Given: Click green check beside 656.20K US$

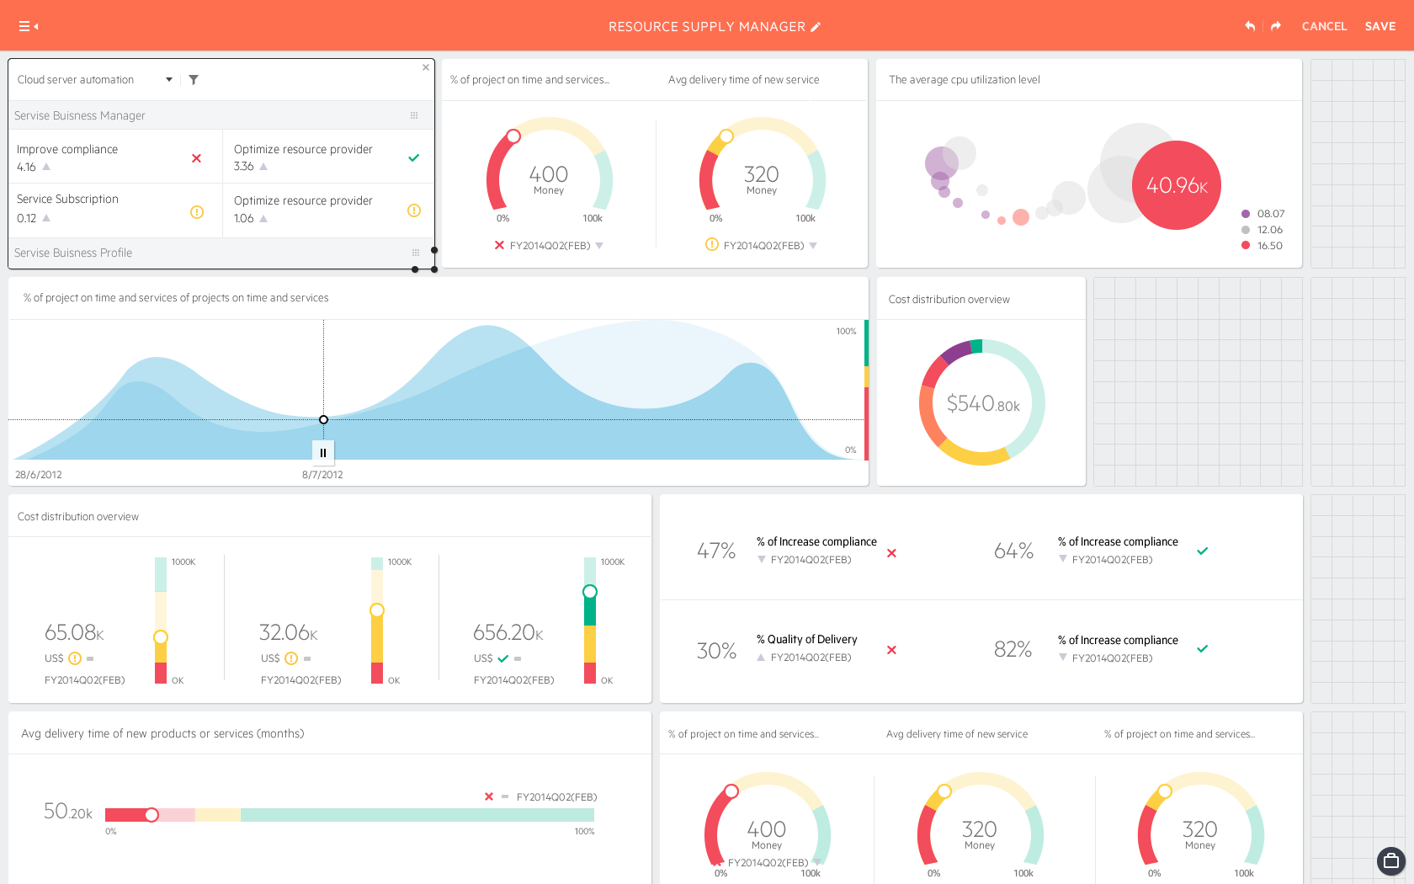Looking at the screenshot, I should tap(503, 658).
